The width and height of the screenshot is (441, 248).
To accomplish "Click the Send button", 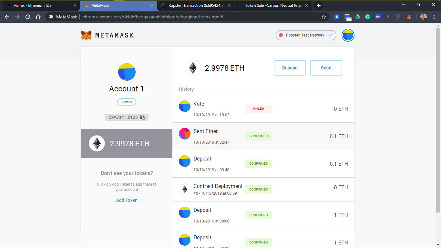I will (x=326, y=68).
